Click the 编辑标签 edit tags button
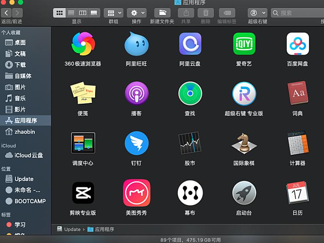Screen dimensions: 324x243 (227, 13)
